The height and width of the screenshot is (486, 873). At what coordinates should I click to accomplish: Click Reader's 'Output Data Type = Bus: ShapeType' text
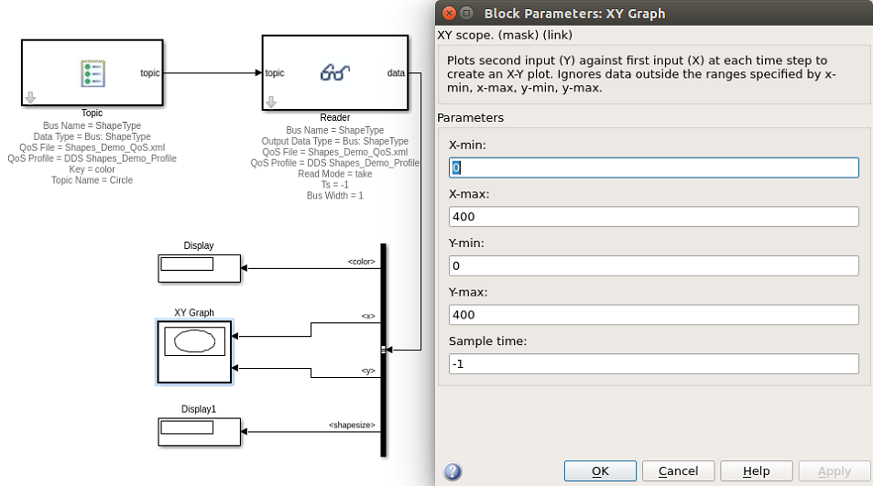pyautogui.click(x=334, y=141)
